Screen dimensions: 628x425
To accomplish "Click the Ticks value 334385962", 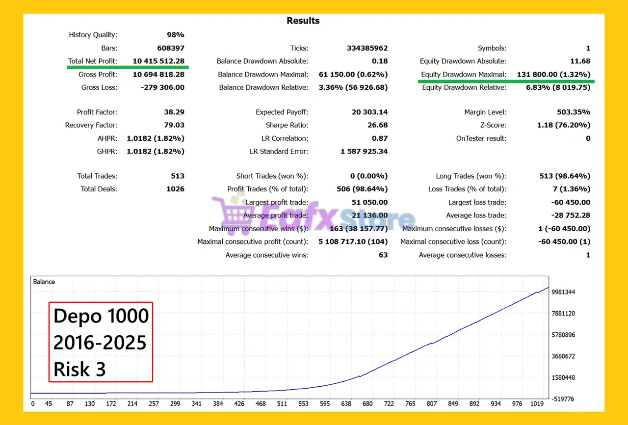I will coord(367,48).
